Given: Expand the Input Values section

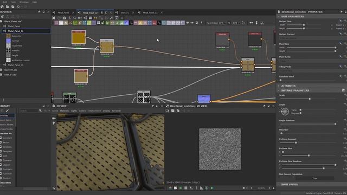Looking at the screenshot, I should click(x=279, y=184).
